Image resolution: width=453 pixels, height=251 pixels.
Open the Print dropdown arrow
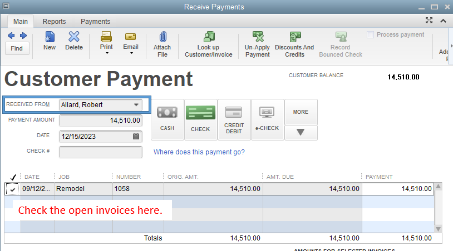pyautogui.click(x=106, y=54)
